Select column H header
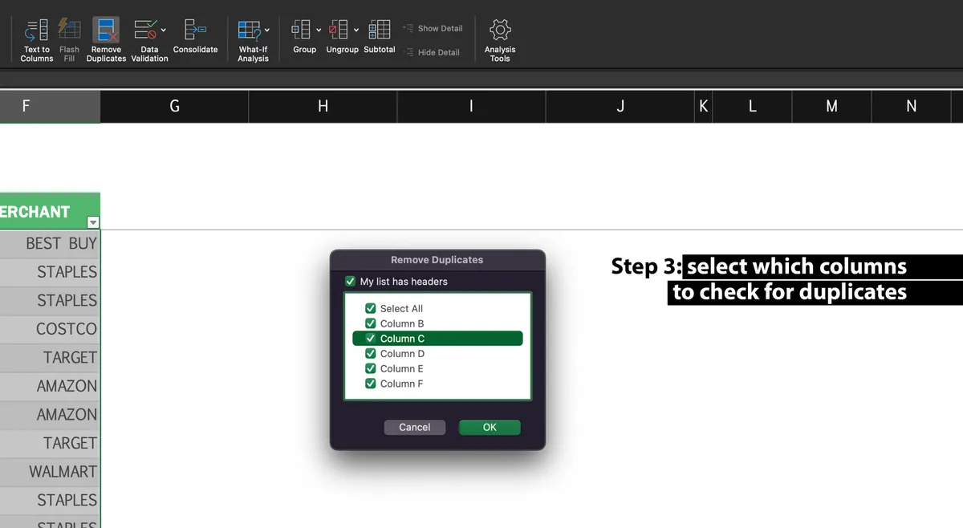This screenshot has height=528, width=963. click(x=323, y=106)
